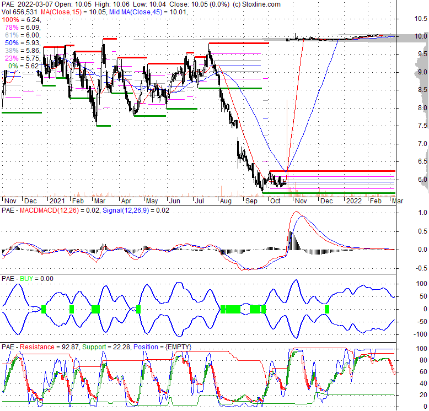Click the green buy signal block in December

point(326,309)
